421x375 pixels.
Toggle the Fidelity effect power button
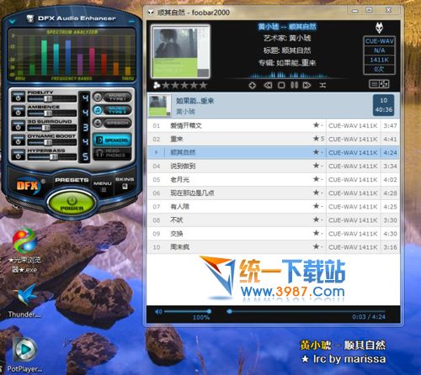pos(19,98)
